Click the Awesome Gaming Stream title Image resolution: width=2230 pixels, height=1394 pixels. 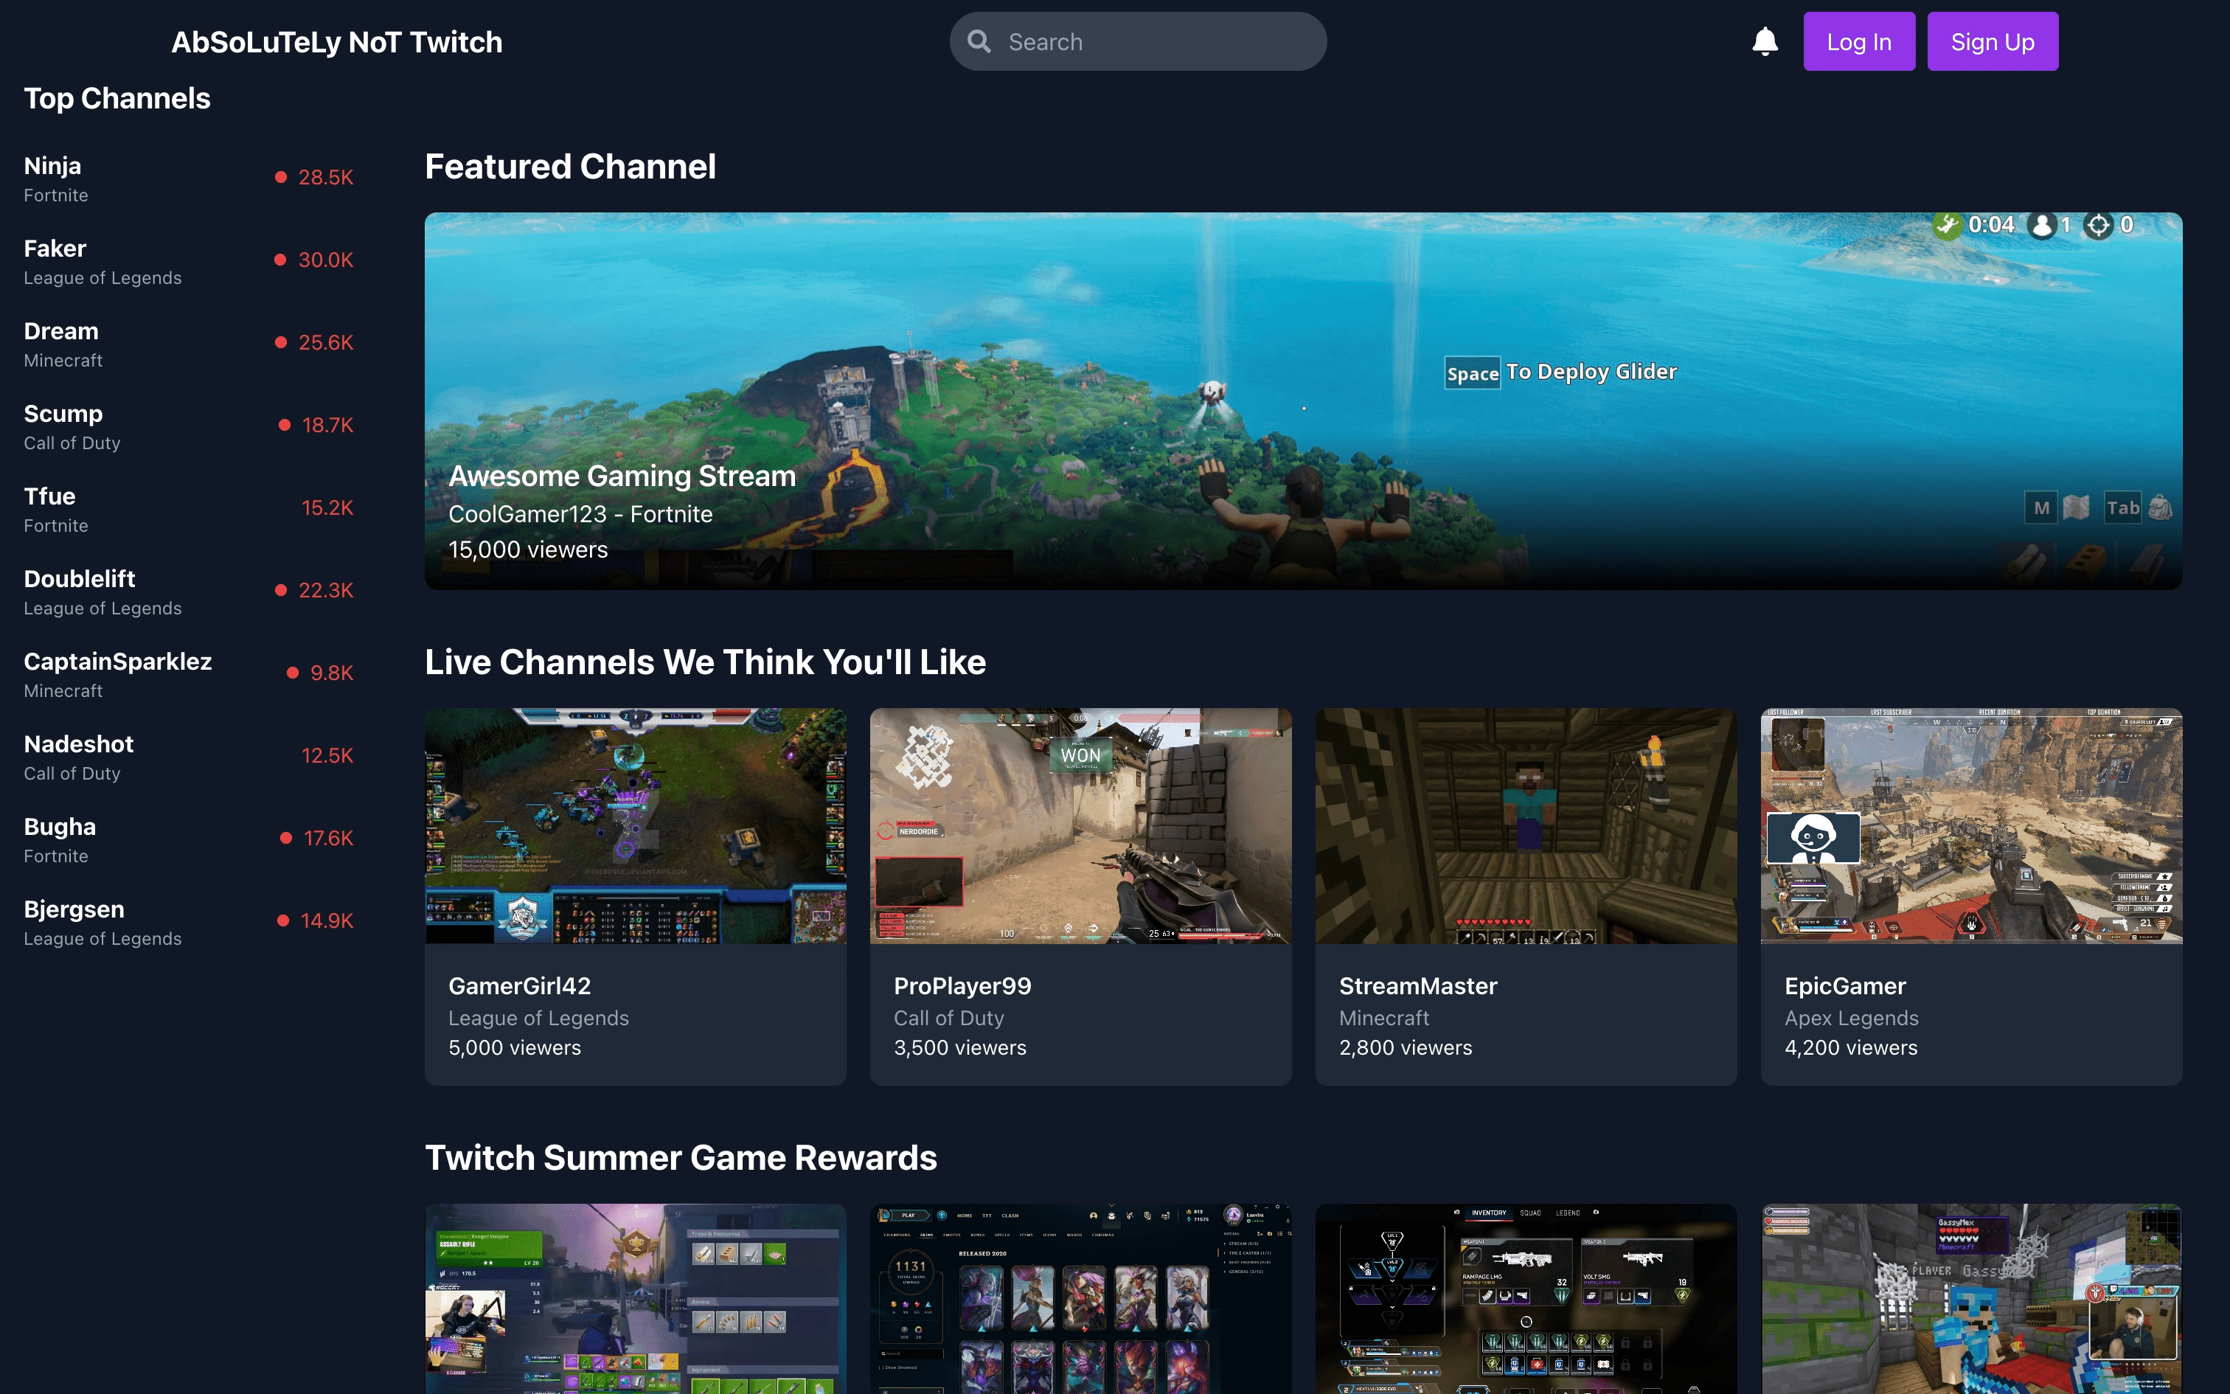coord(622,476)
